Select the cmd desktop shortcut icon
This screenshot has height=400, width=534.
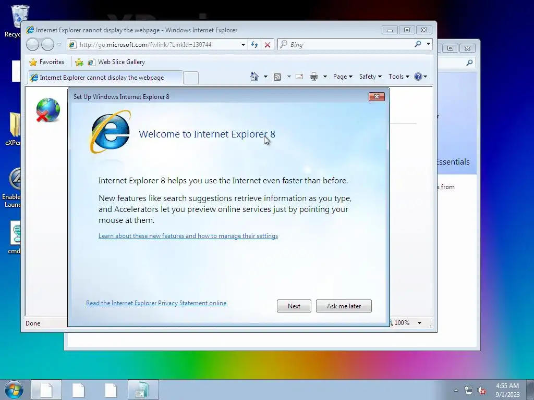(14, 237)
